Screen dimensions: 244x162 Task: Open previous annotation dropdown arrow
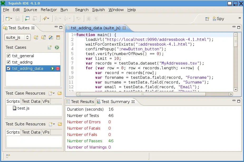click(70, 18)
